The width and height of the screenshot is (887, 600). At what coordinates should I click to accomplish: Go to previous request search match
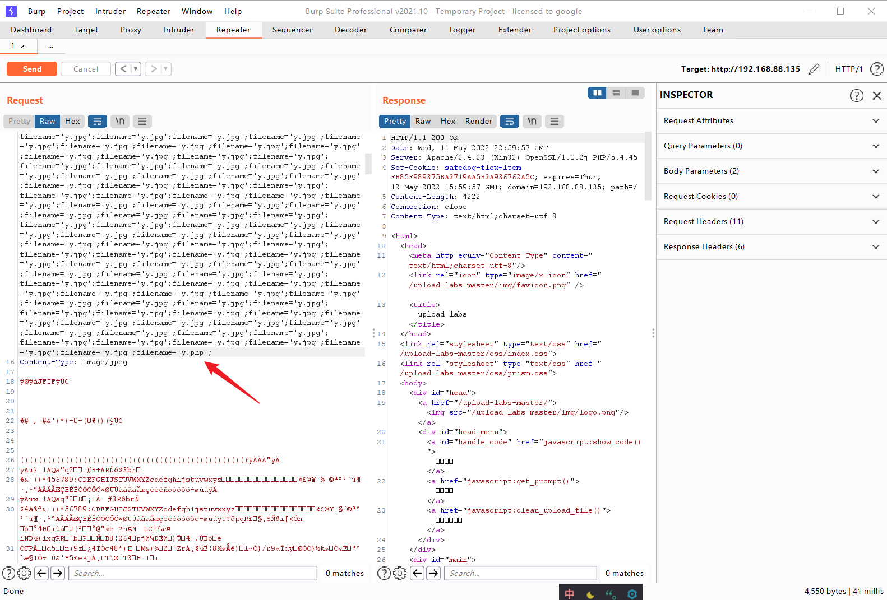coord(41,573)
